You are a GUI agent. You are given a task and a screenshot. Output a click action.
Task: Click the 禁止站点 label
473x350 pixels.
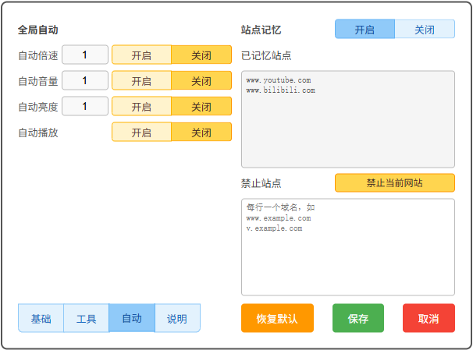(261, 183)
